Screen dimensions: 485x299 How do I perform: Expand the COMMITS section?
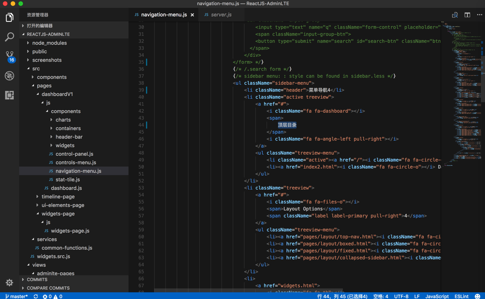(37, 280)
